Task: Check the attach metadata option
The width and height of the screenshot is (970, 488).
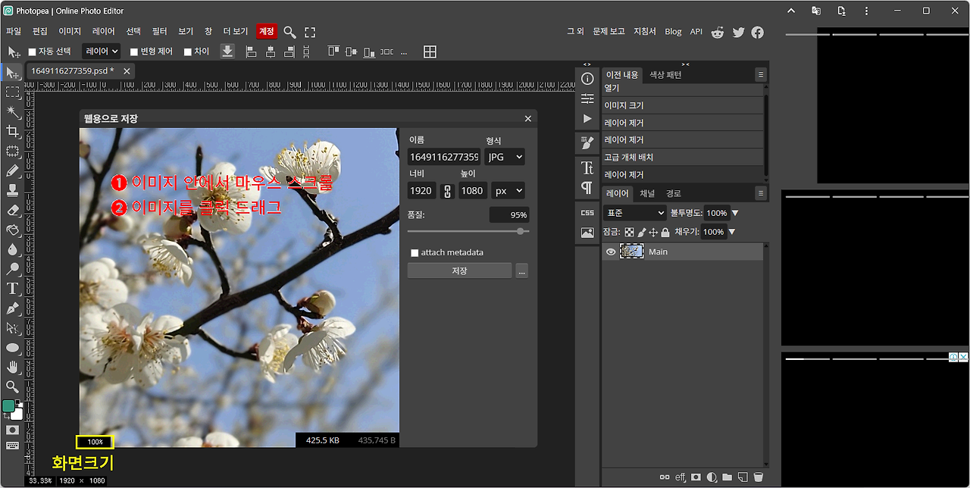Action: (415, 252)
